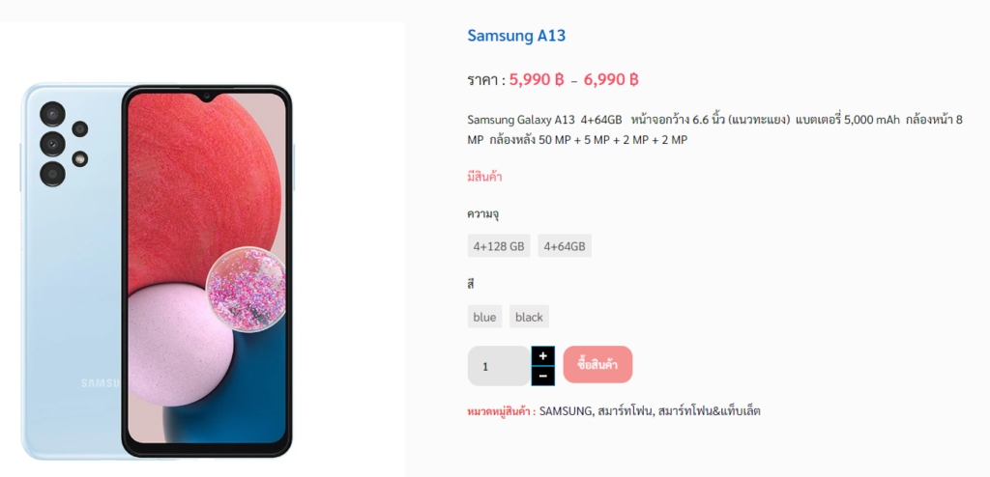This screenshot has width=990, height=477.
Task: Go to the สมาร์ทโฟน category
Action: [625, 411]
